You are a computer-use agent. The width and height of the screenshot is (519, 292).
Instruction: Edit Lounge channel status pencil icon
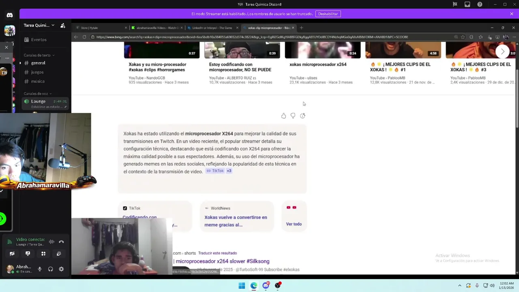[x=66, y=107]
